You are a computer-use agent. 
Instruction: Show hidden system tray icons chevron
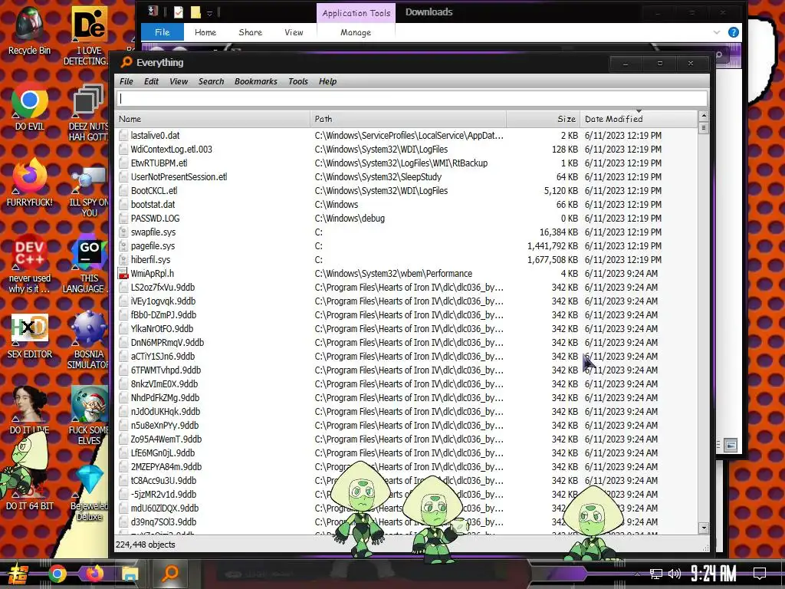pos(637,574)
